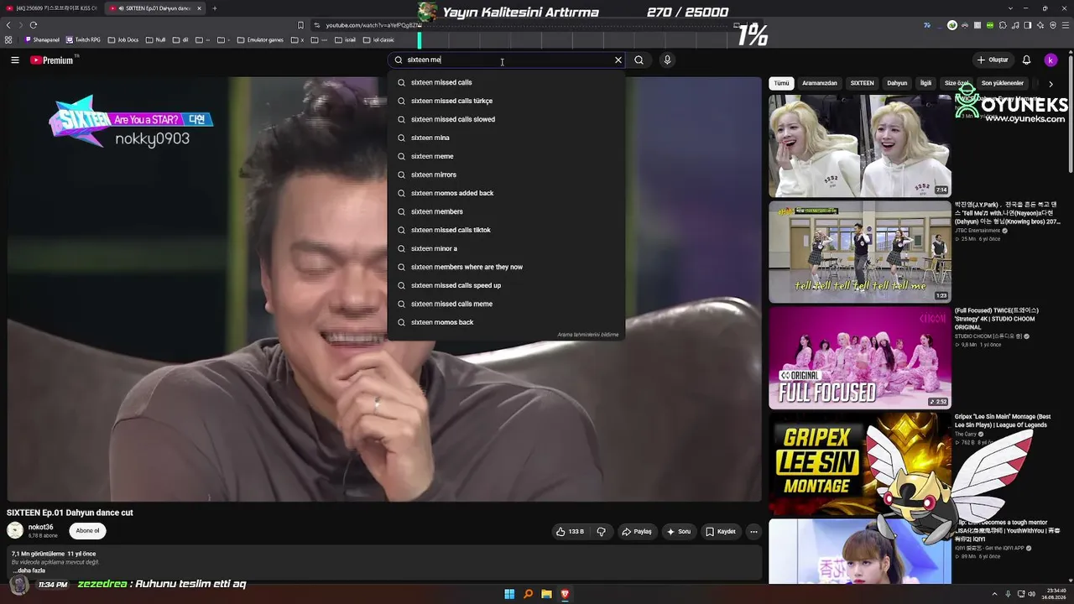Share the video via Paylaş
Image resolution: width=1074 pixels, height=604 pixels.
coord(637,532)
